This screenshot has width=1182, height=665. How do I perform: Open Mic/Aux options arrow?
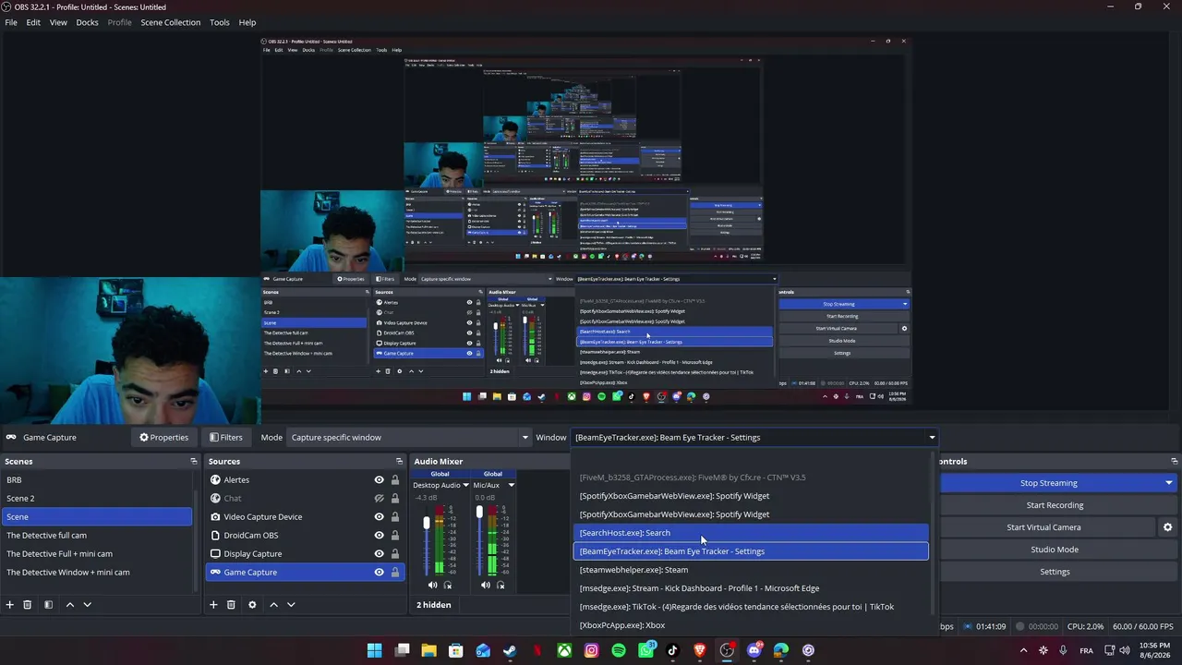(511, 485)
